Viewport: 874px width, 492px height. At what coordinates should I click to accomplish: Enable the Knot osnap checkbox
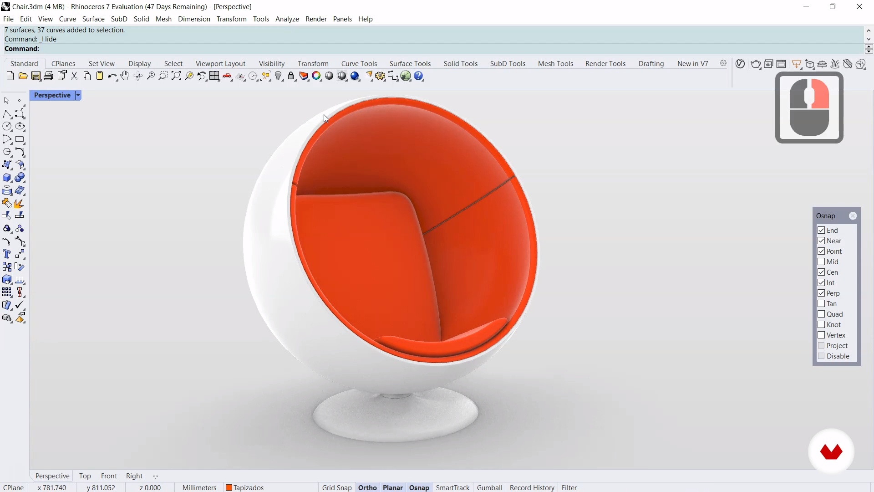coord(821,324)
